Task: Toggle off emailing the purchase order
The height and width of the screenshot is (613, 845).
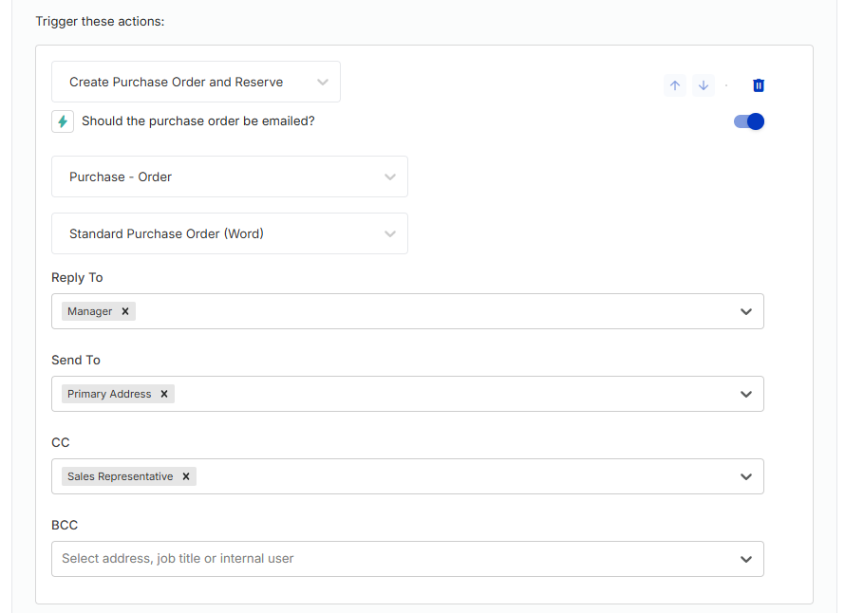Action: 748,121
